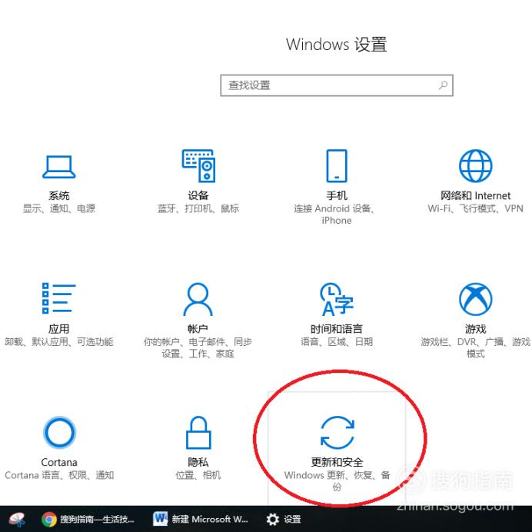Click the 系统 label
Viewport: 532px width, 532px height.
(x=59, y=195)
